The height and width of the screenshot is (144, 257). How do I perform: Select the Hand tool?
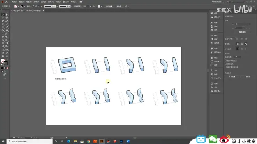(3, 56)
